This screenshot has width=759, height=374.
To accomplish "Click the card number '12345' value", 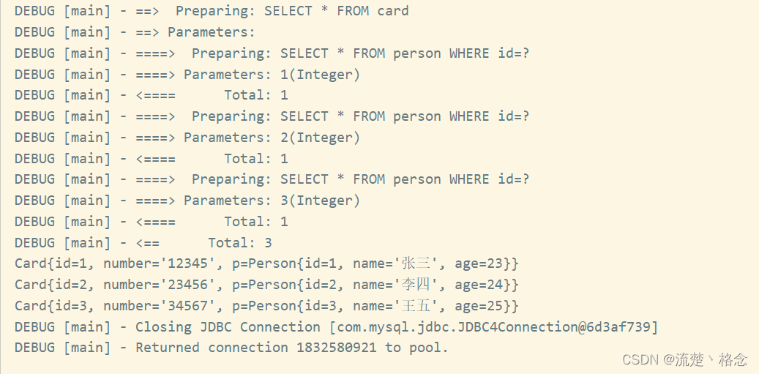I will [187, 263].
